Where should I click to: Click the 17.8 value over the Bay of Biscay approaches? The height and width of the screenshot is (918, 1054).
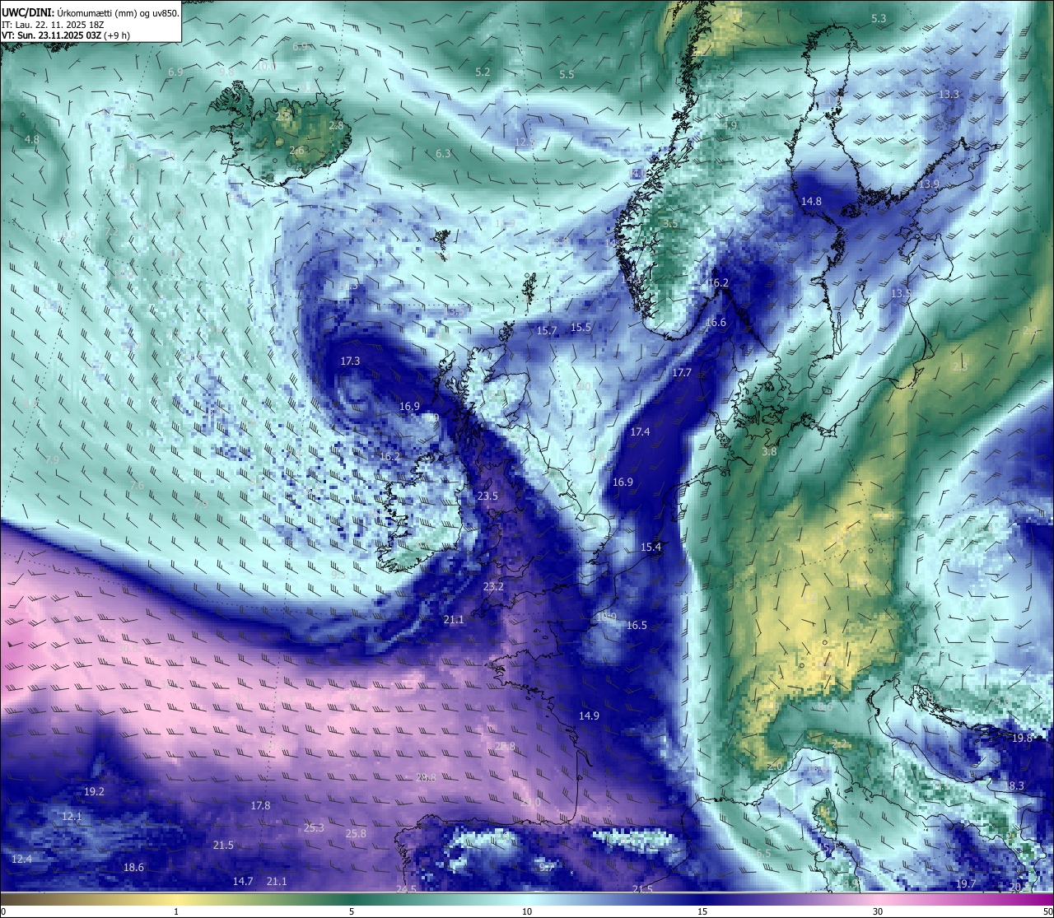(x=260, y=806)
